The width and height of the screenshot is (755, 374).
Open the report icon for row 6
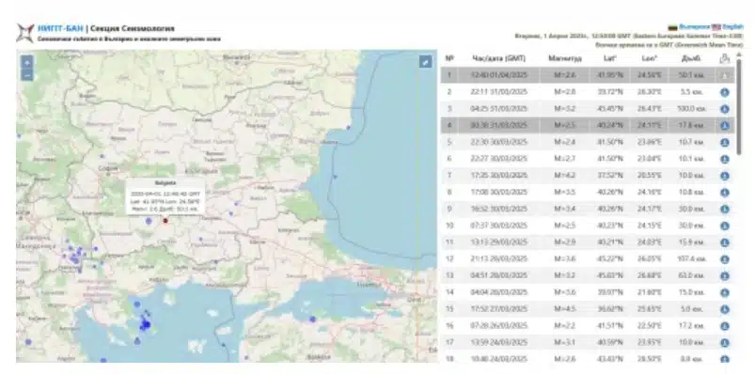(x=724, y=159)
